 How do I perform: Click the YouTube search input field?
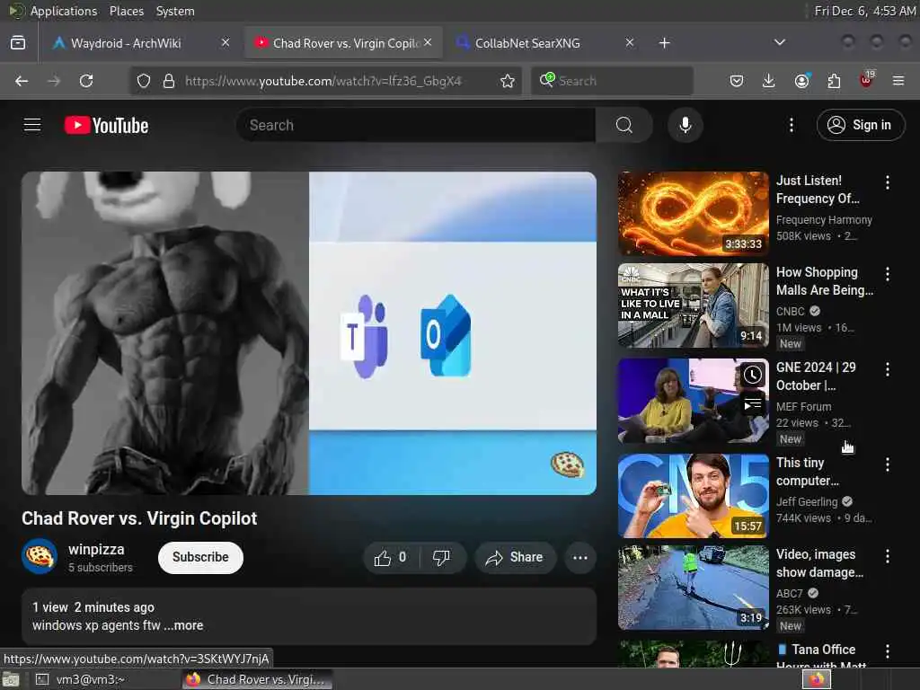coord(417,125)
